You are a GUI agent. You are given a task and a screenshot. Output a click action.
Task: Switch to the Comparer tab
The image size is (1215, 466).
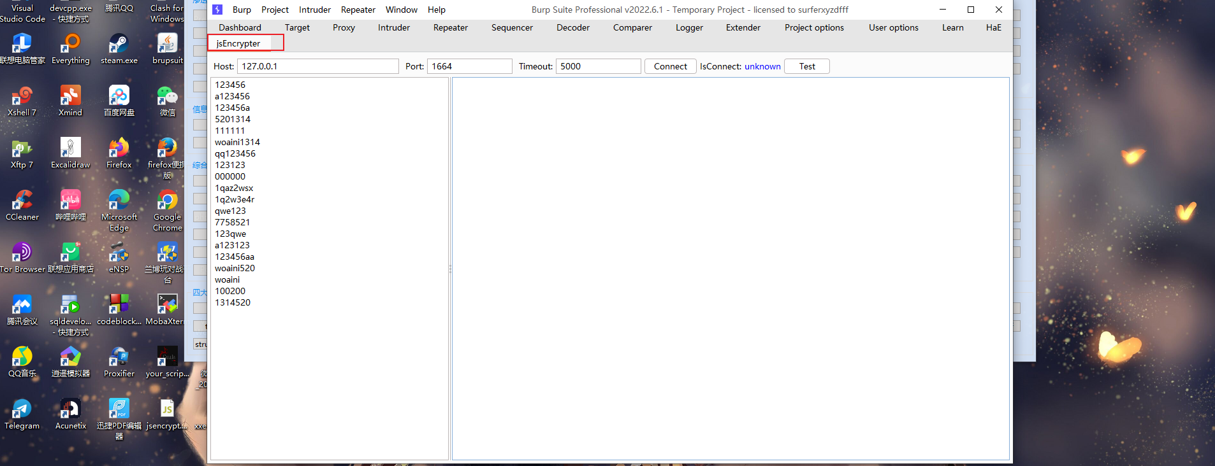pyautogui.click(x=632, y=27)
